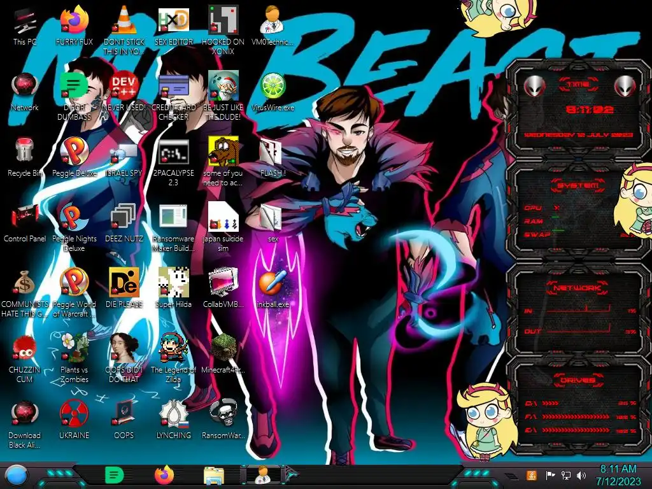Open File Explorer from the taskbar
The height and width of the screenshot is (489, 652).
click(214, 476)
